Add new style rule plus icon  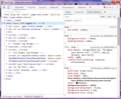[x=115, y=17]
